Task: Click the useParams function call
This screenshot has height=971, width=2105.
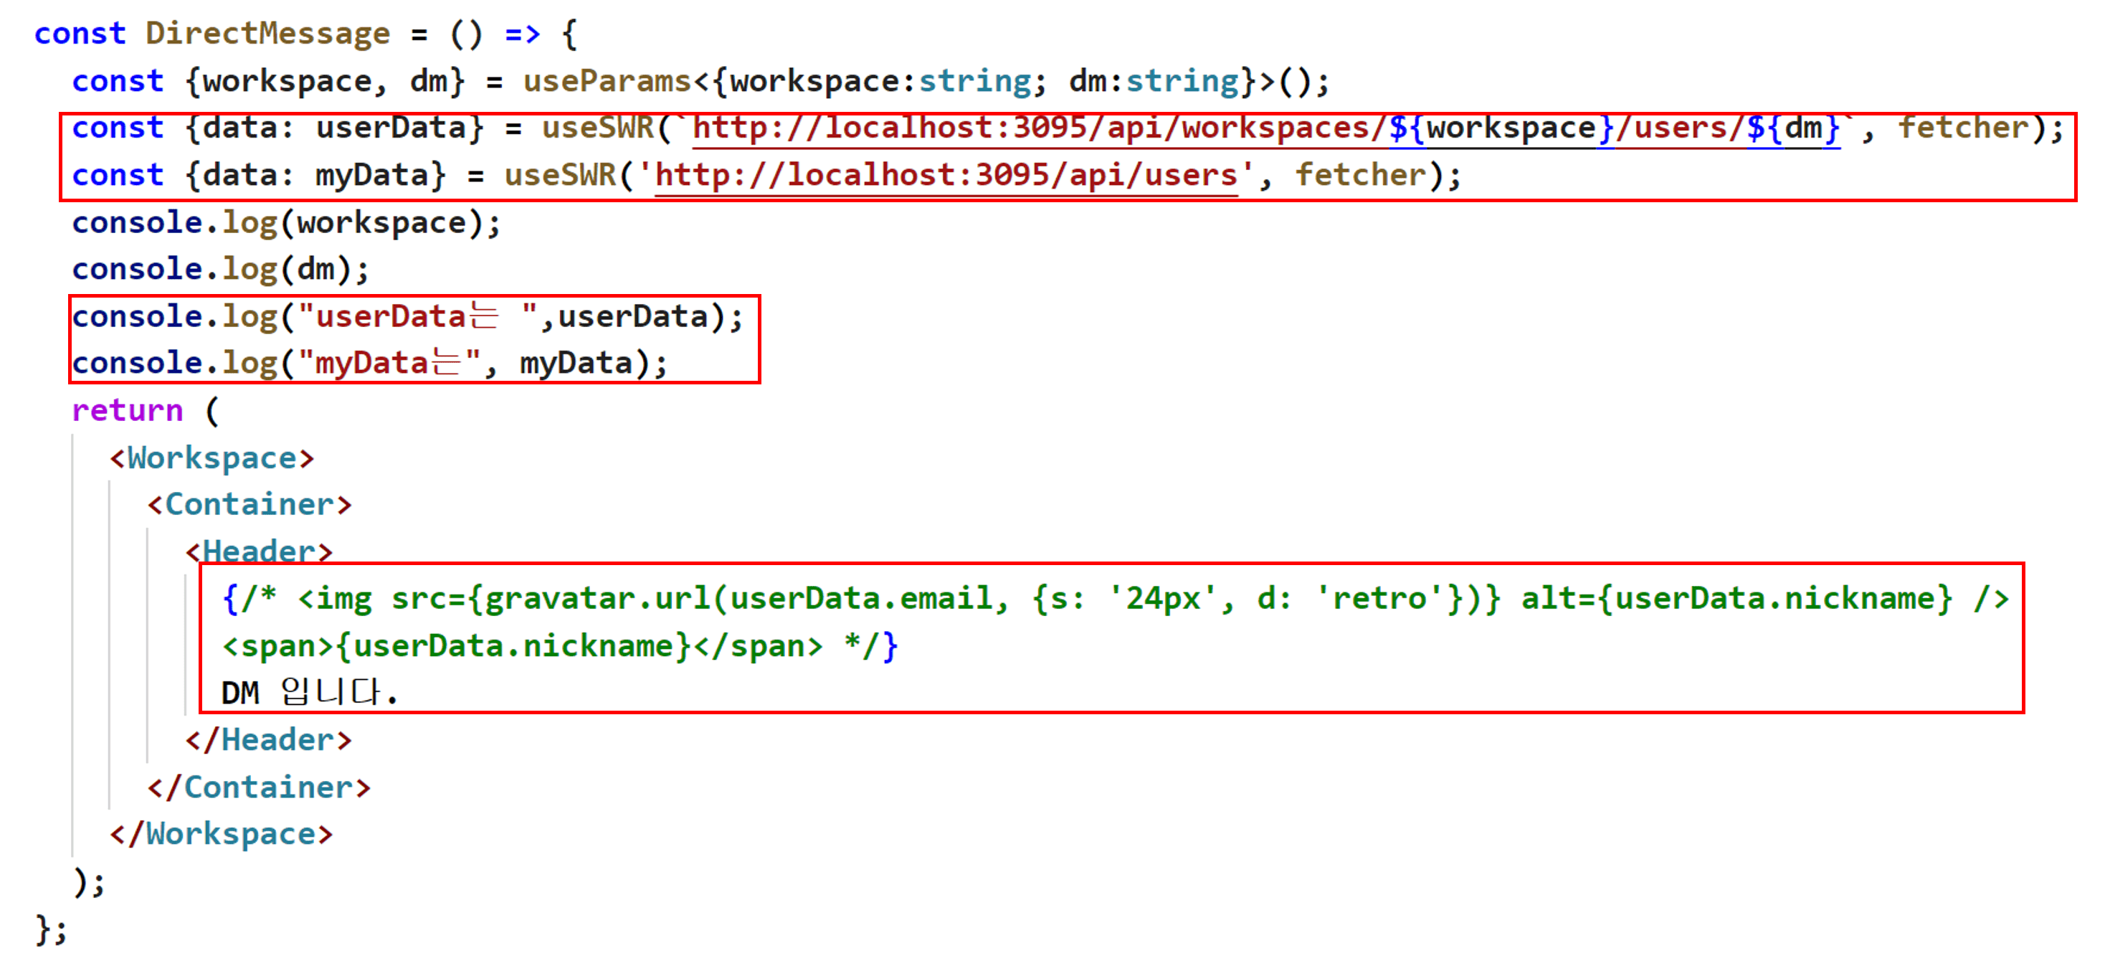Action: click(x=607, y=81)
